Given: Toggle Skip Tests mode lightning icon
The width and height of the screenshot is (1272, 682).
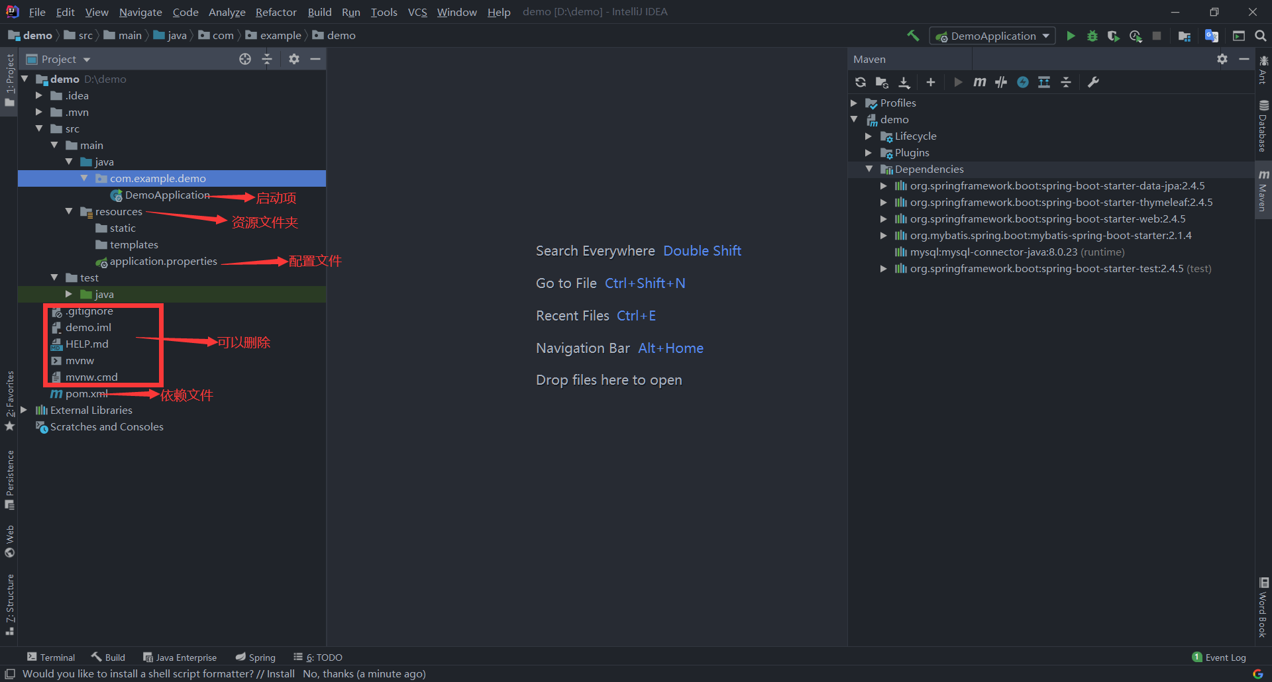Looking at the screenshot, I should pyautogui.click(x=1023, y=82).
